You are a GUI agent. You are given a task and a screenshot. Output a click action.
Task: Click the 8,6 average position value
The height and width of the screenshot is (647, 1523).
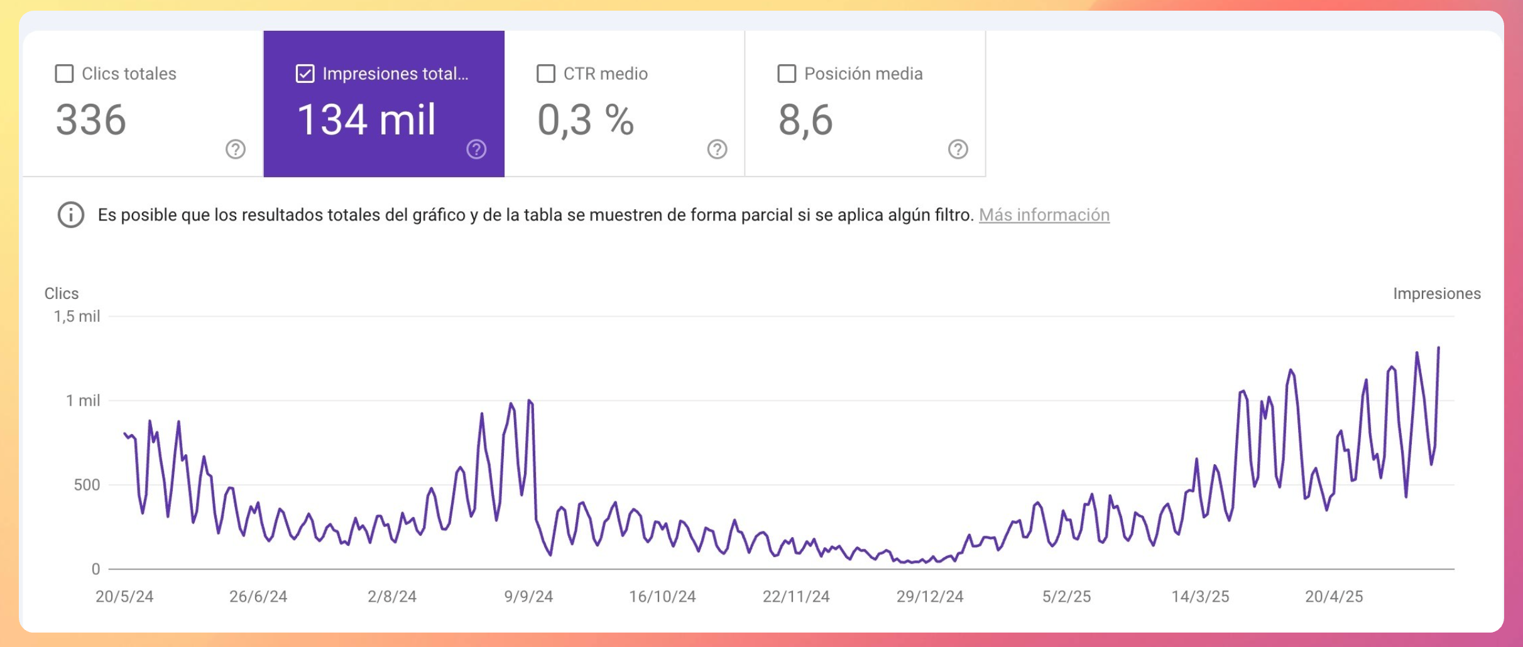[x=805, y=120]
